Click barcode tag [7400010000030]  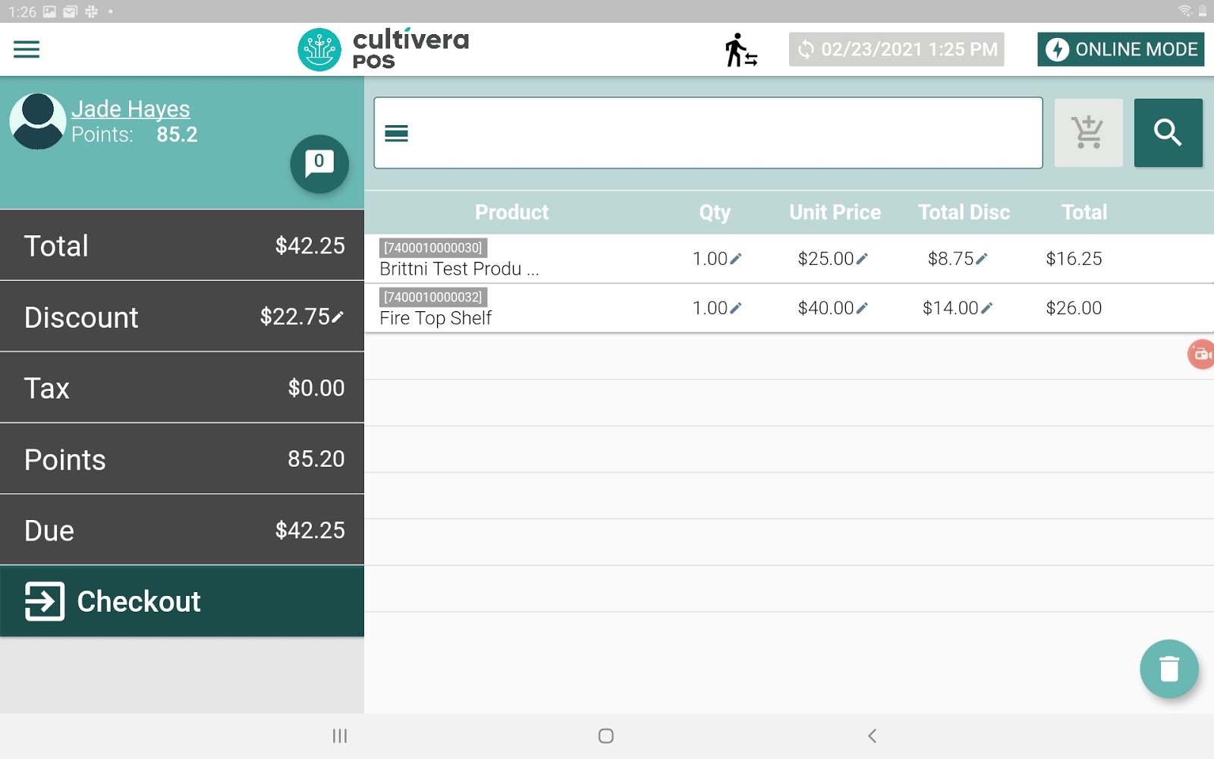pyautogui.click(x=432, y=247)
